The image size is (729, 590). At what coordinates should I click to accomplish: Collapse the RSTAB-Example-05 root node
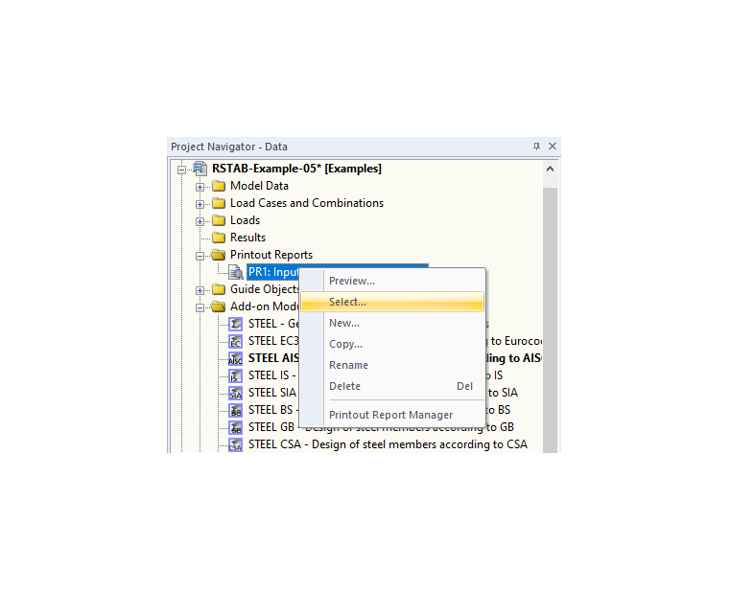pyautogui.click(x=182, y=170)
